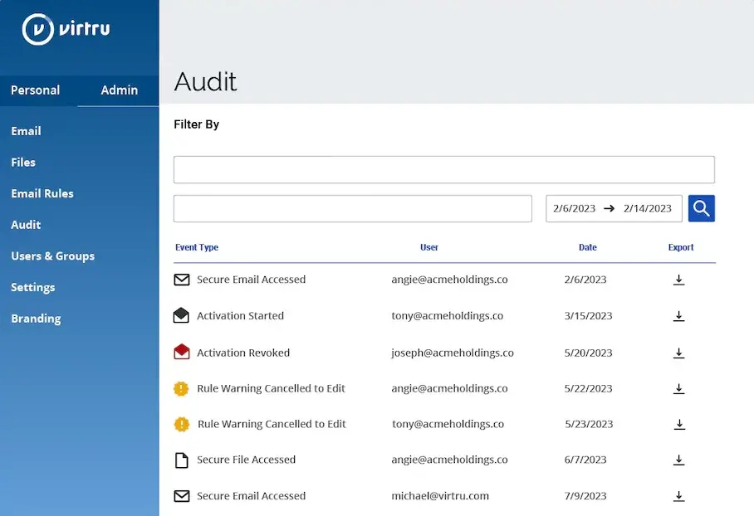Screen dimensions: 754x516
Task: Click the Filter By label
Action: pyautogui.click(x=196, y=124)
